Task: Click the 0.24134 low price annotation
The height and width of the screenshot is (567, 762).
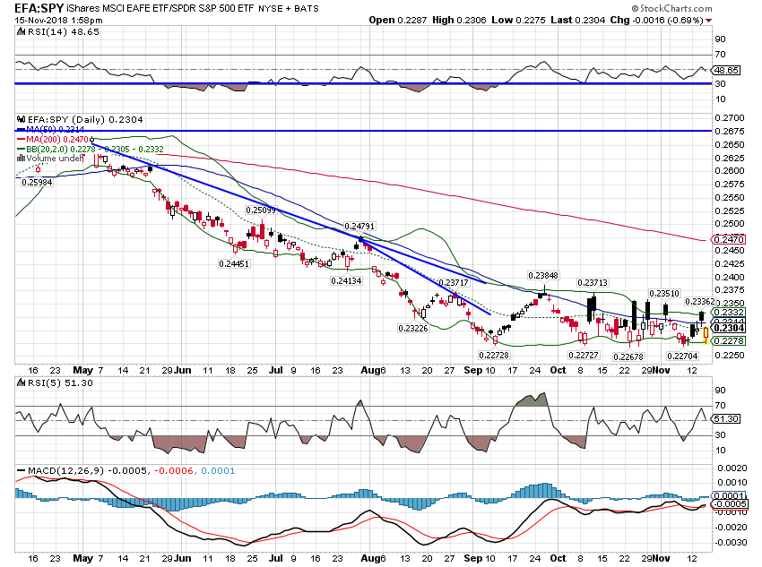Action: tap(346, 281)
